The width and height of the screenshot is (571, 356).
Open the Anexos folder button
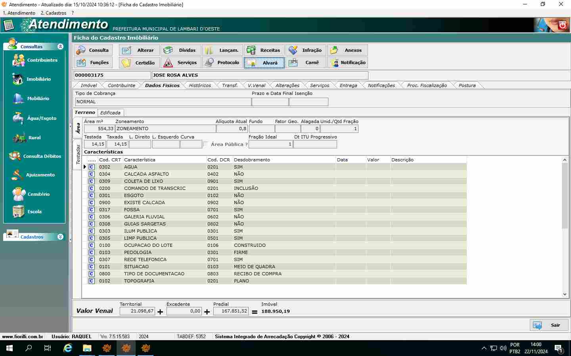tap(347, 50)
